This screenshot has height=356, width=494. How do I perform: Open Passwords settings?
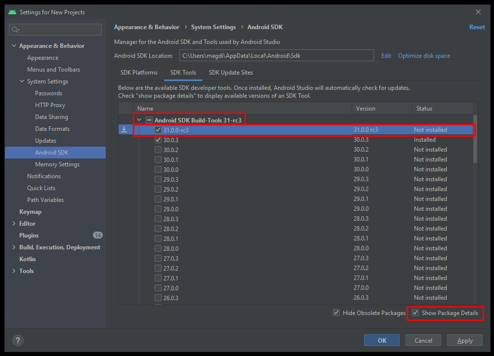coord(48,93)
